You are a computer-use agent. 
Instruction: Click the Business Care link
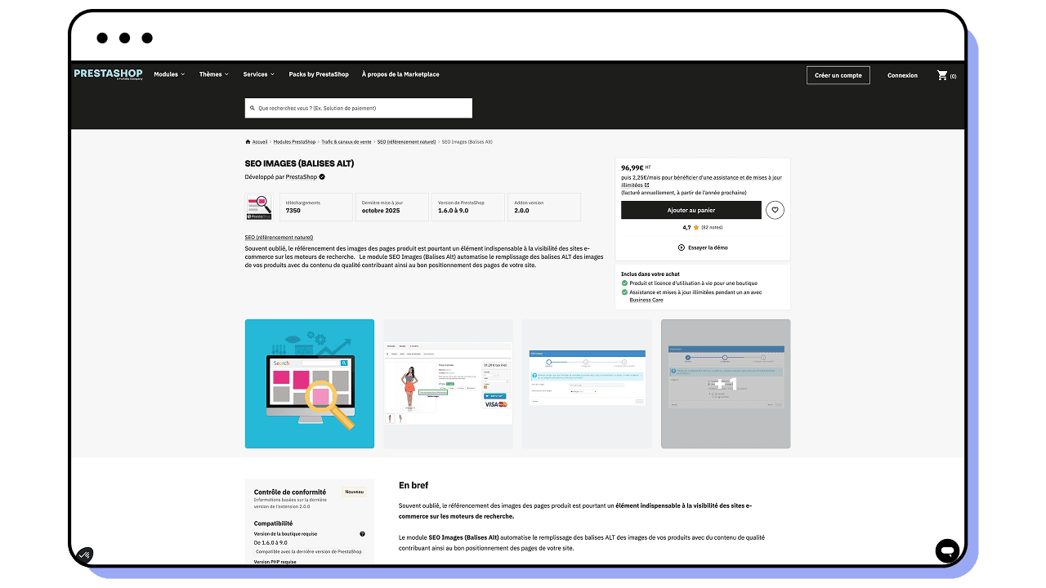(646, 300)
